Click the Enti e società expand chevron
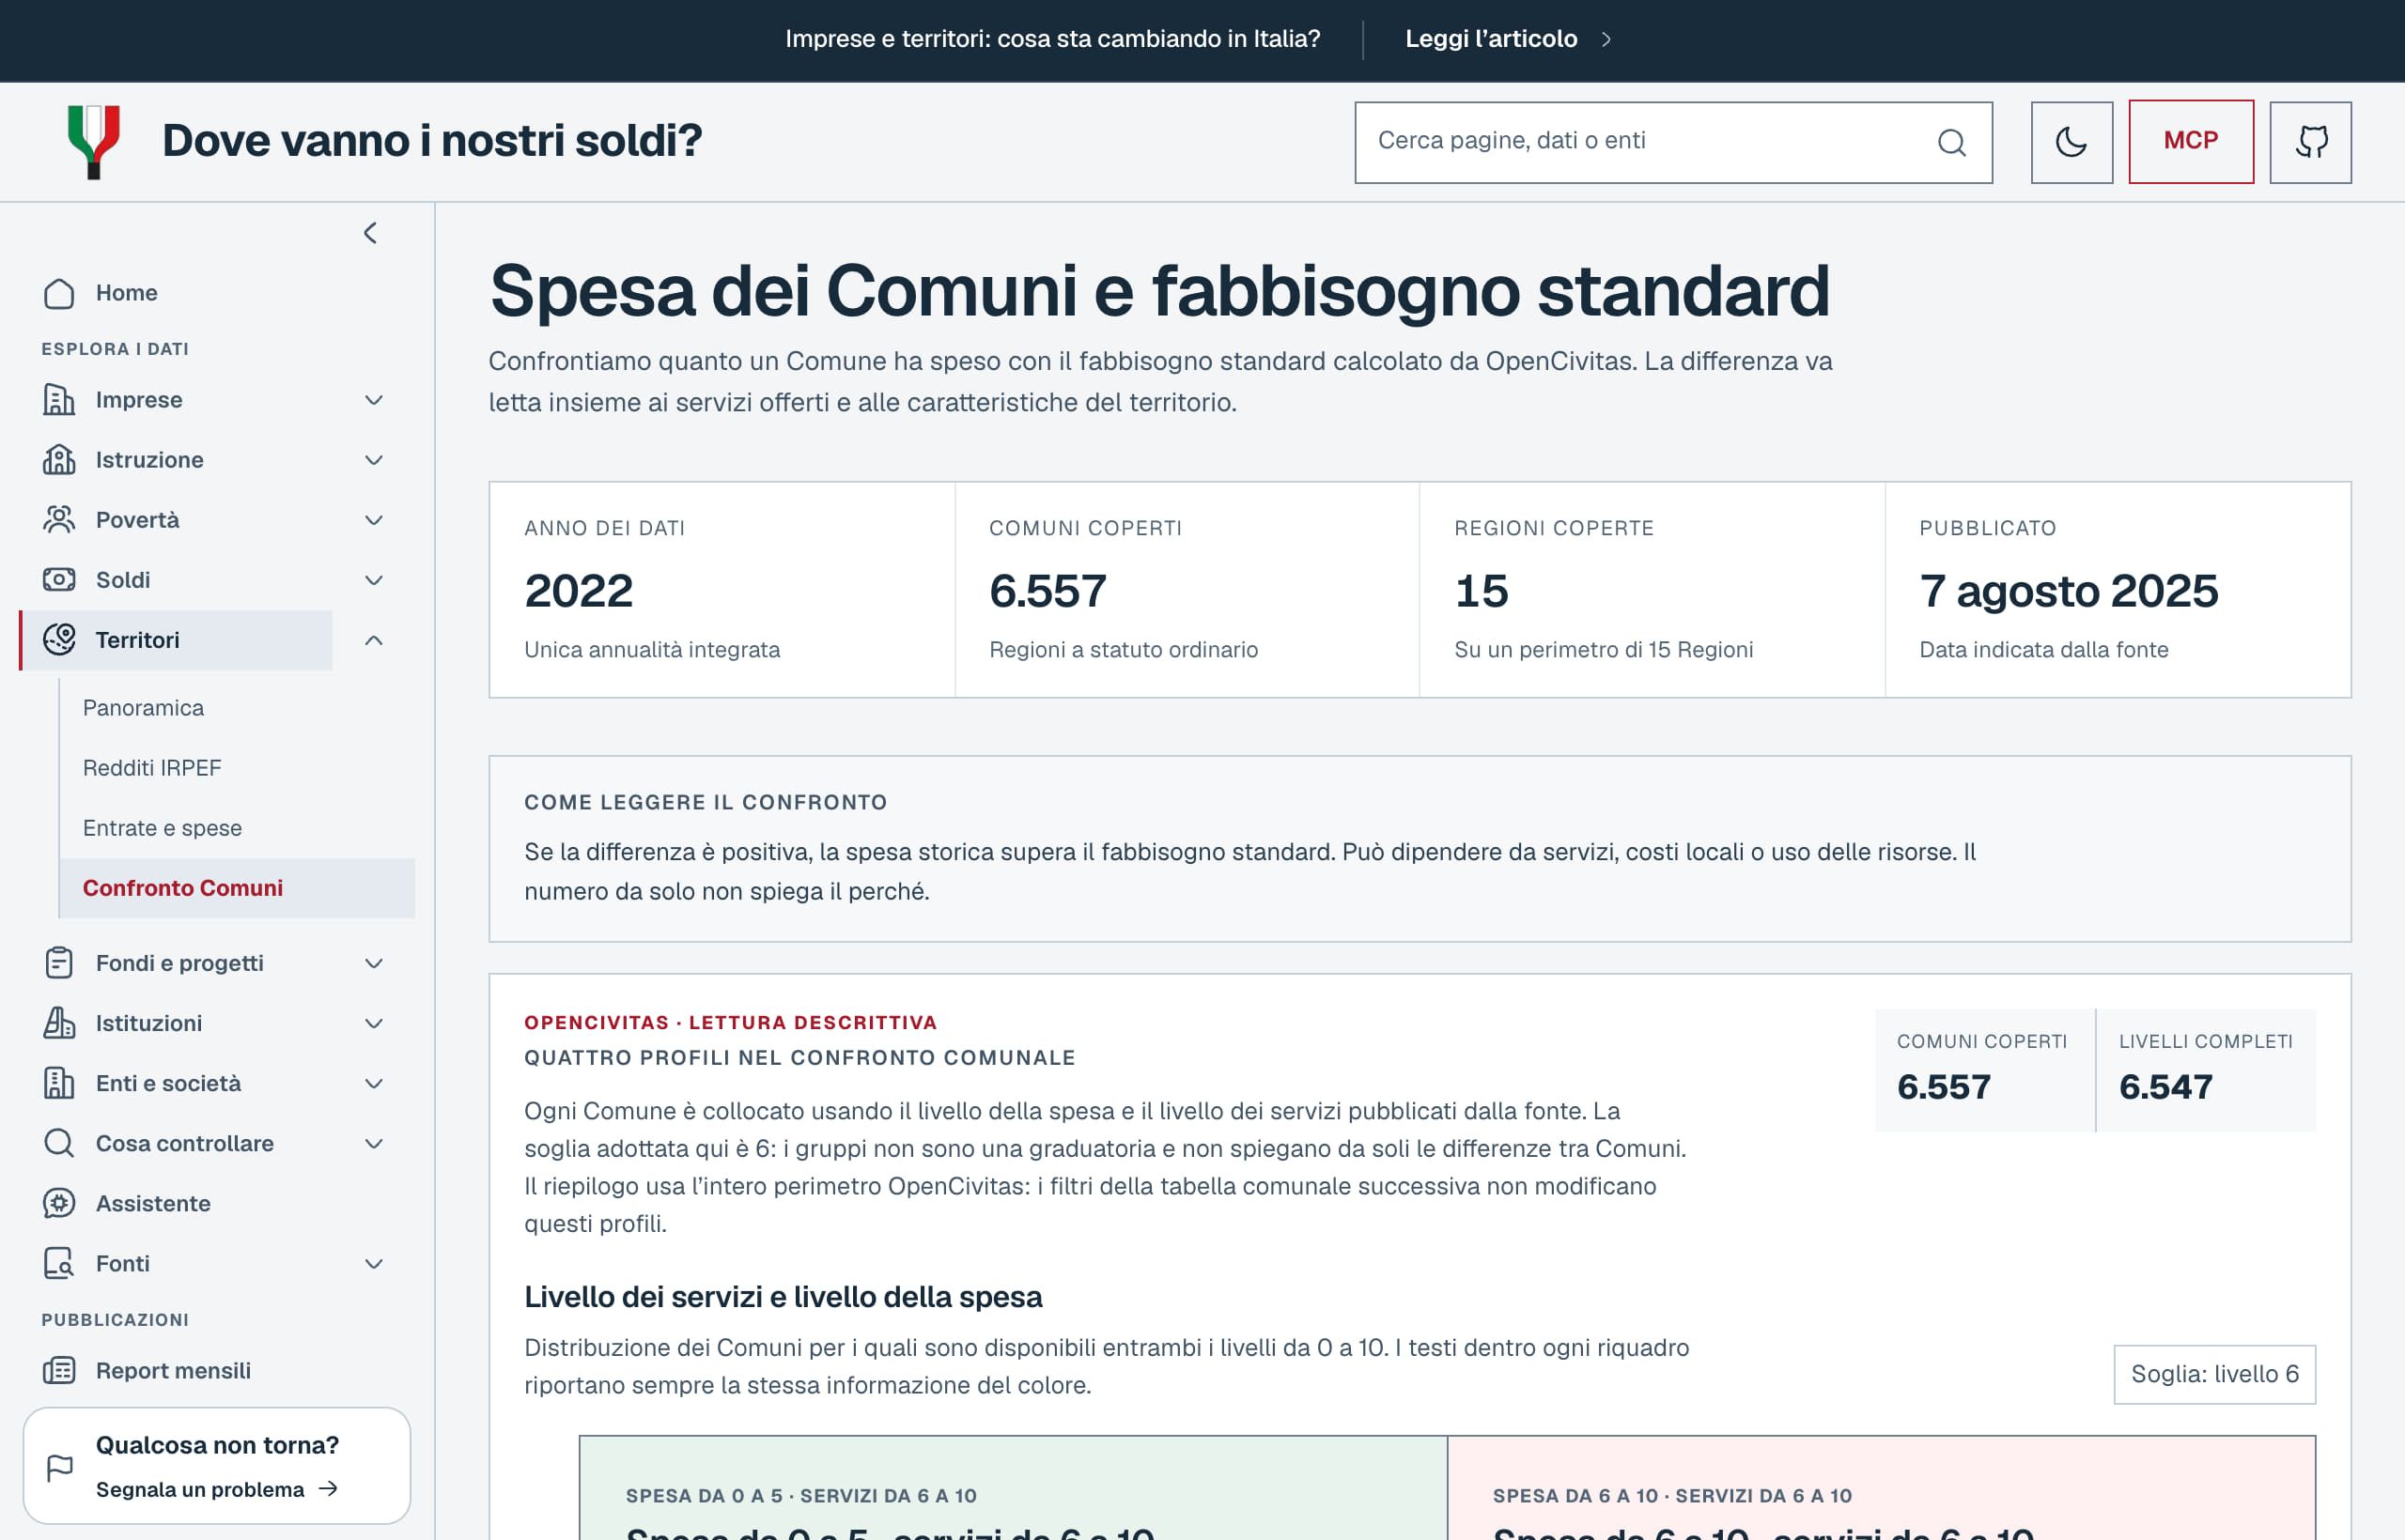Viewport: 2405px width, 1540px height. [x=373, y=1083]
